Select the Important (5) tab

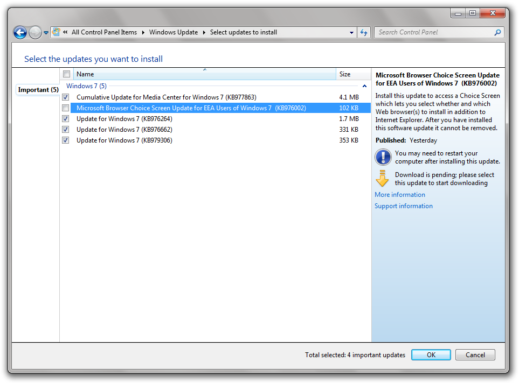pos(38,89)
